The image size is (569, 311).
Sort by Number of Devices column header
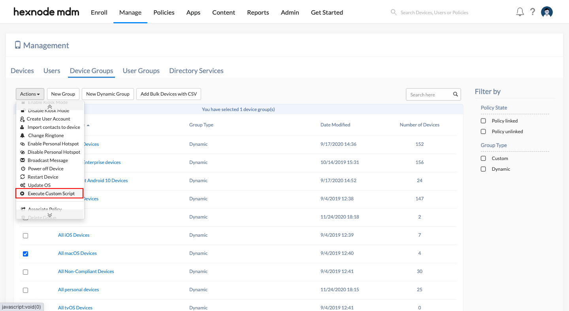[420, 125]
